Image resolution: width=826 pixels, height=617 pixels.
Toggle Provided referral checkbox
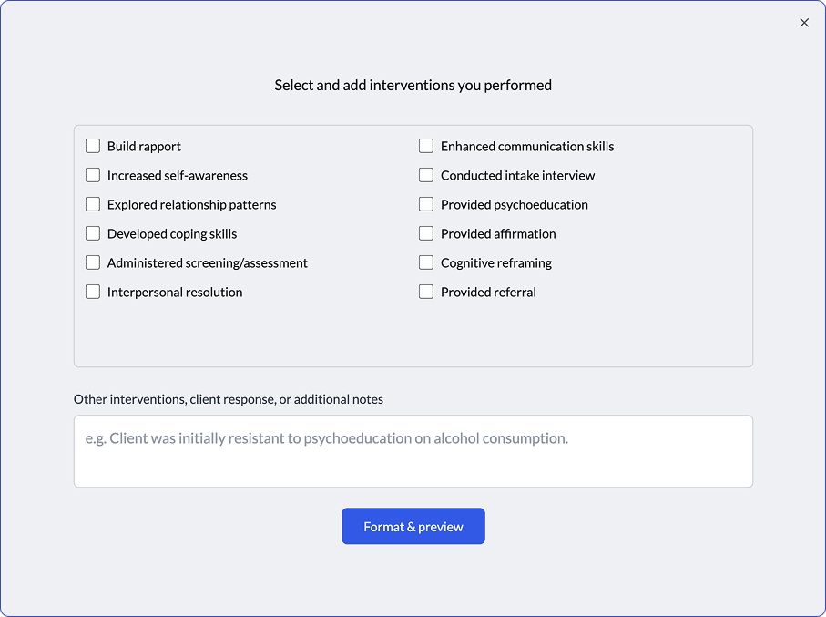[x=426, y=292]
